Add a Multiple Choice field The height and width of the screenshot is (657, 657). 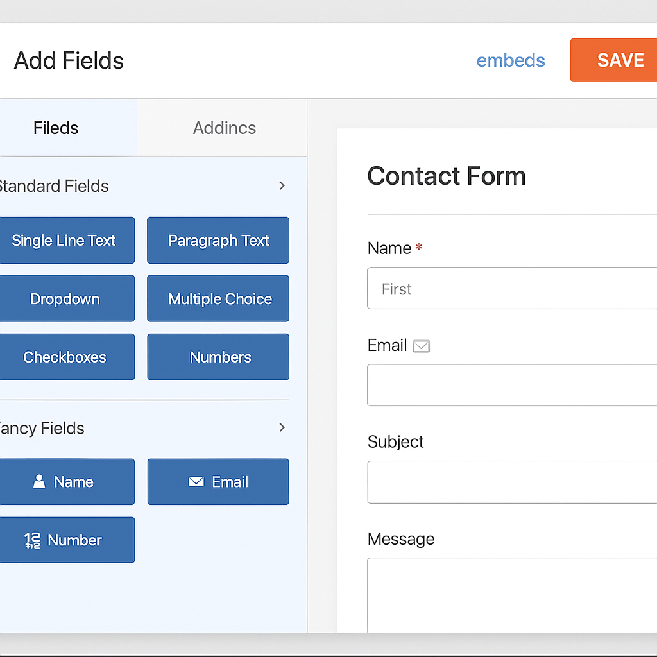(x=218, y=298)
